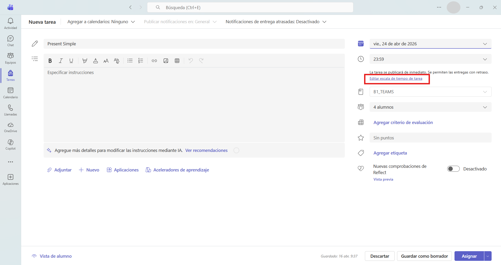Open the profile avatar
This screenshot has height=265, width=501.
(453, 7)
